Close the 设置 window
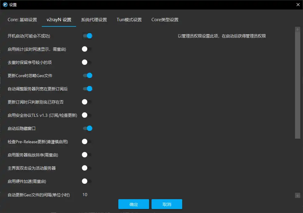 298,5
